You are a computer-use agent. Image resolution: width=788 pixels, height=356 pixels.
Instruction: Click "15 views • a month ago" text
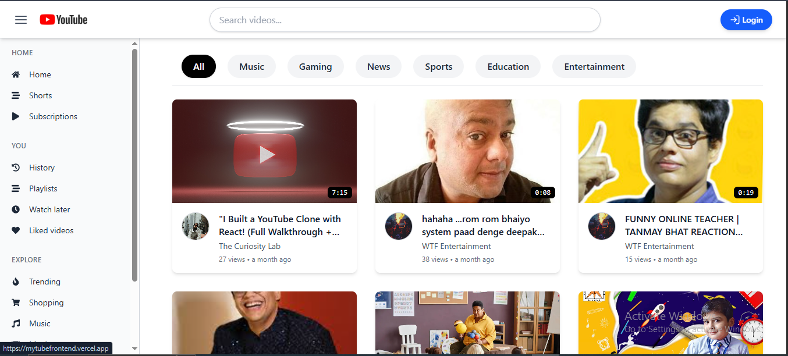[x=661, y=259]
